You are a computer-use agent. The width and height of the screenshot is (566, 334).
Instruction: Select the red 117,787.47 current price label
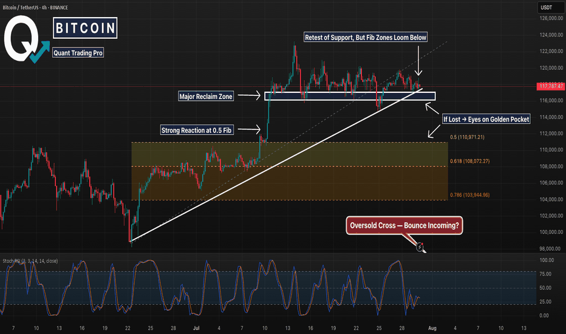pos(550,86)
